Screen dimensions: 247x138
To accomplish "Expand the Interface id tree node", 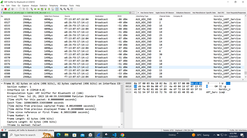I will click(5, 90).
